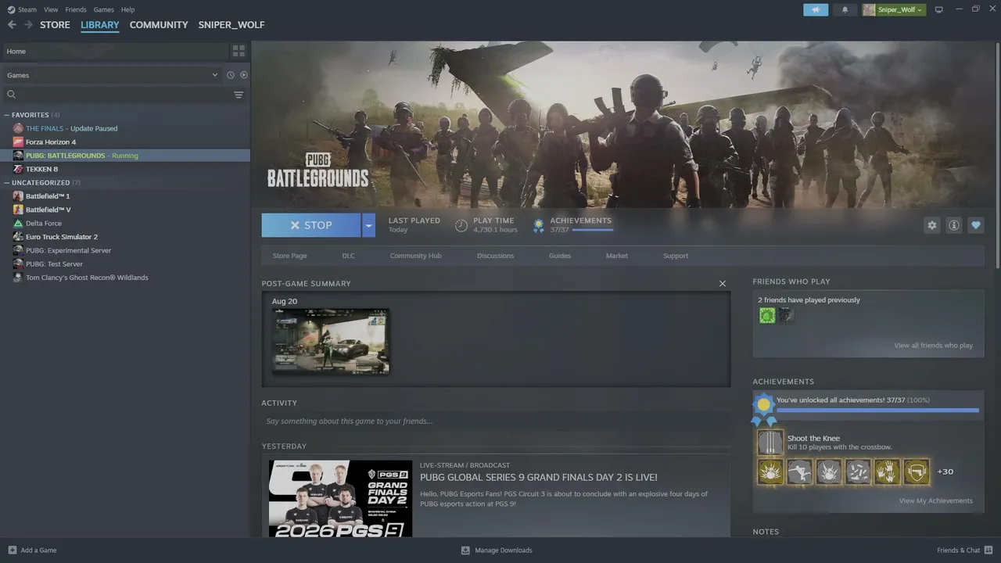Image resolution: width=1001 pixels, height=563 pixels.
Task: Click the Add a Game plus icon
Action: 12,550
